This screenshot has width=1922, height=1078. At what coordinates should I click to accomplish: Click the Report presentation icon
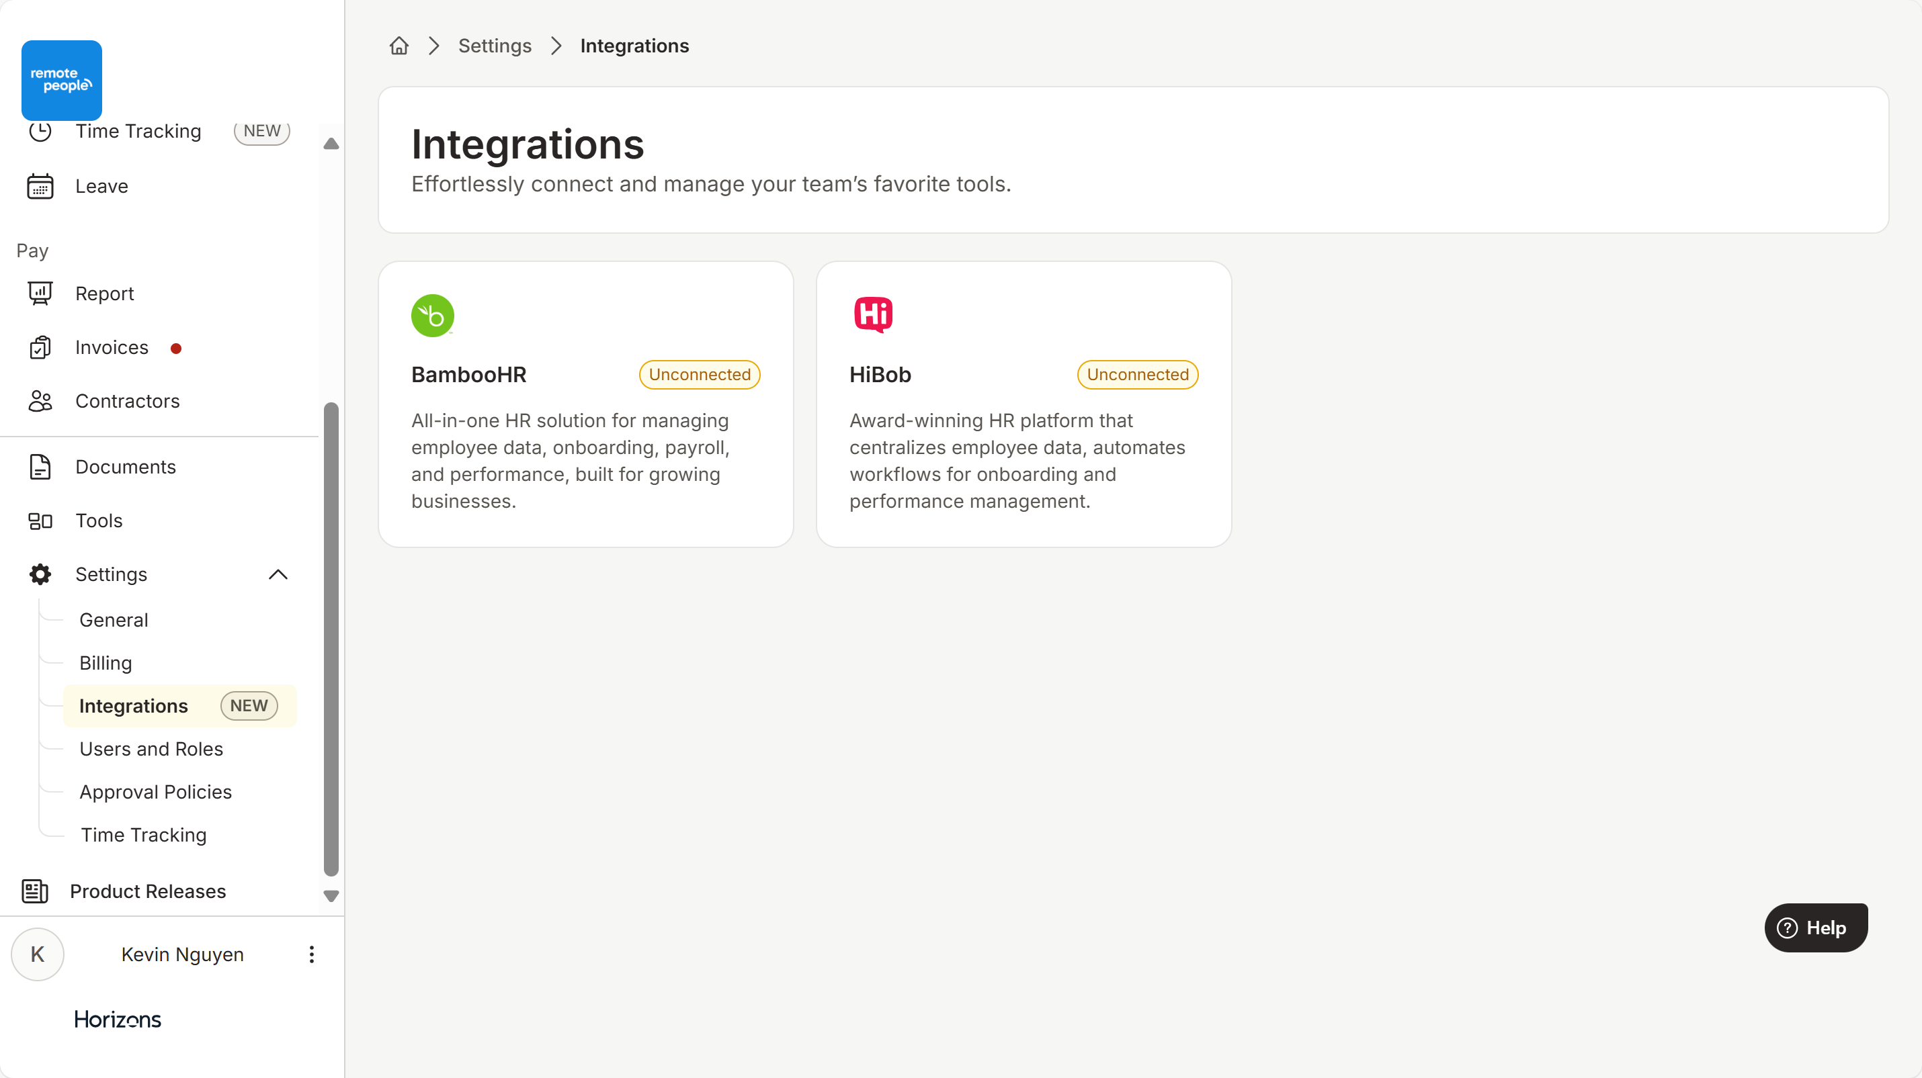click(40, 294)
